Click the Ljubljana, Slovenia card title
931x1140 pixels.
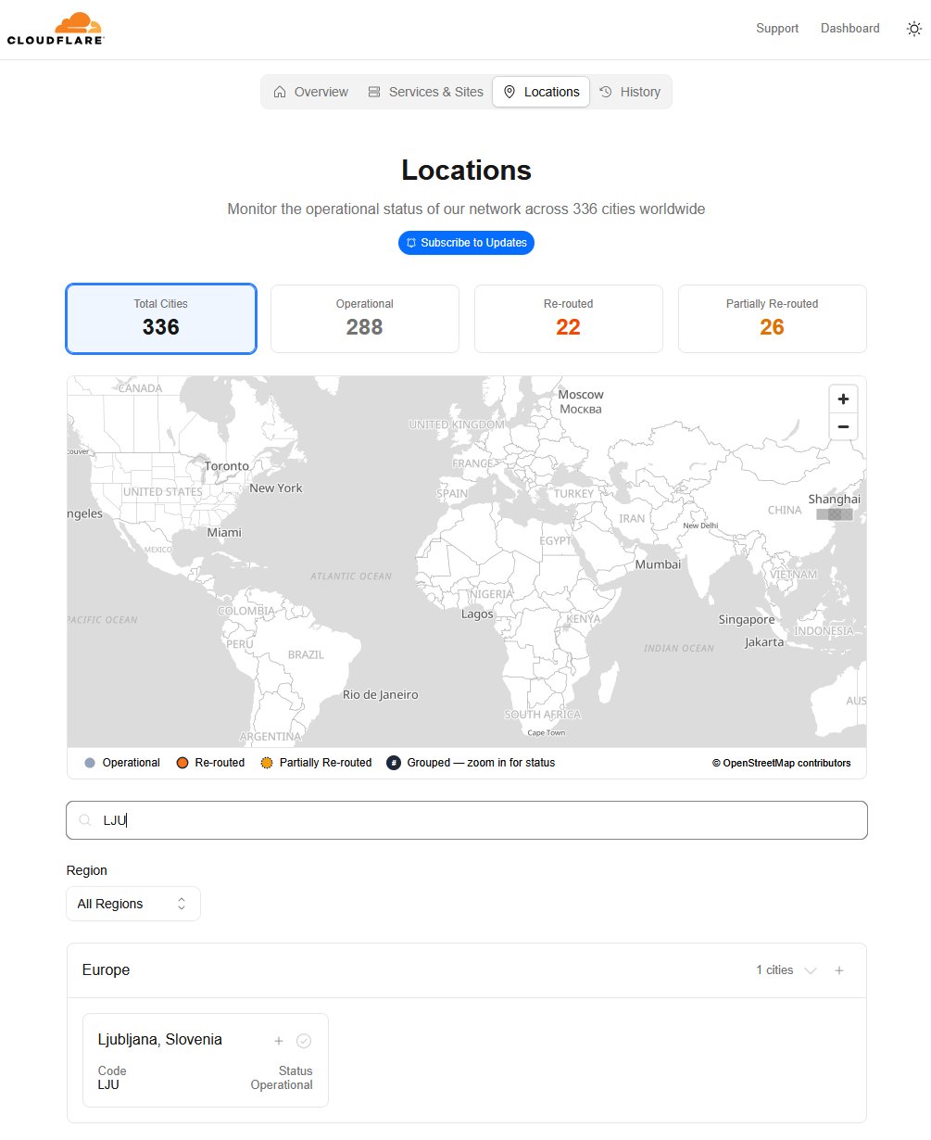coord(160,1040)
